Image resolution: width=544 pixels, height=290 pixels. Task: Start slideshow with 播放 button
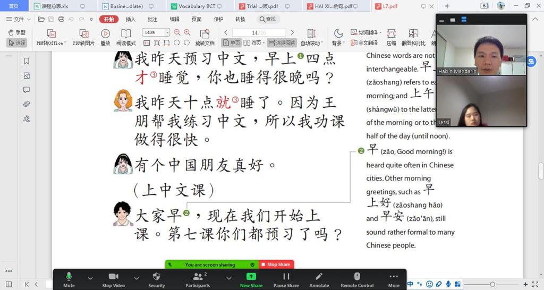pos(106,38)
